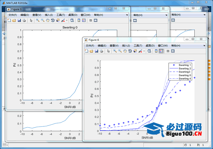Open 插入(I) menu in Figure 1
The width and height of the screenshot is (213, 149).
(x=49, y=15)
